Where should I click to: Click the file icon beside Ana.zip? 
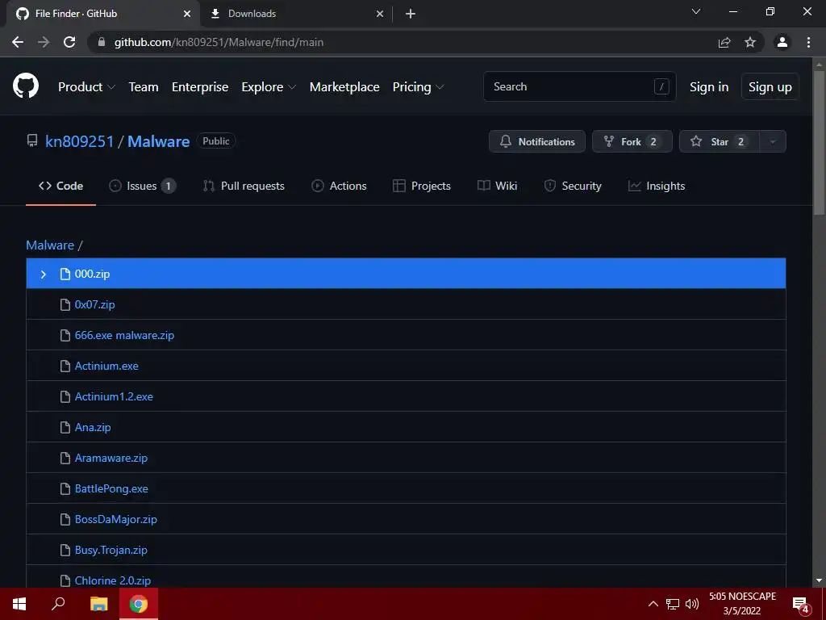(x=65, y=427)
